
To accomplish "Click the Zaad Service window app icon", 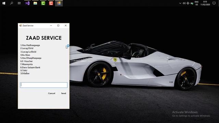I will tap(21, 25).
